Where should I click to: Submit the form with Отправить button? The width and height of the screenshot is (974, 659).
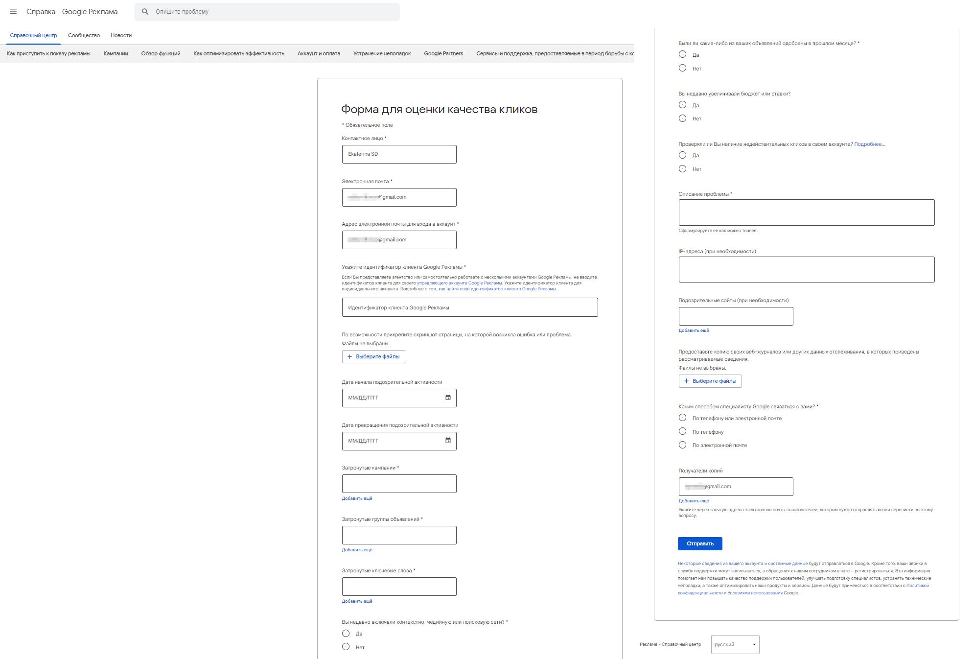click(700, 543)
